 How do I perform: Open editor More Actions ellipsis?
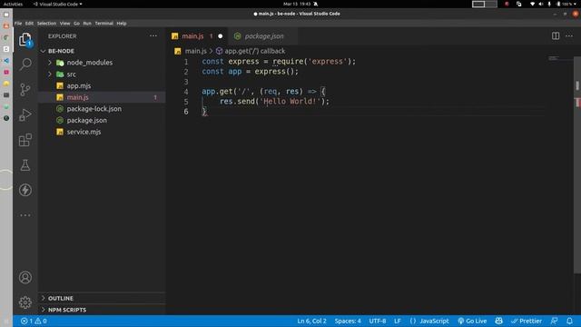click(x=569, y=36)
